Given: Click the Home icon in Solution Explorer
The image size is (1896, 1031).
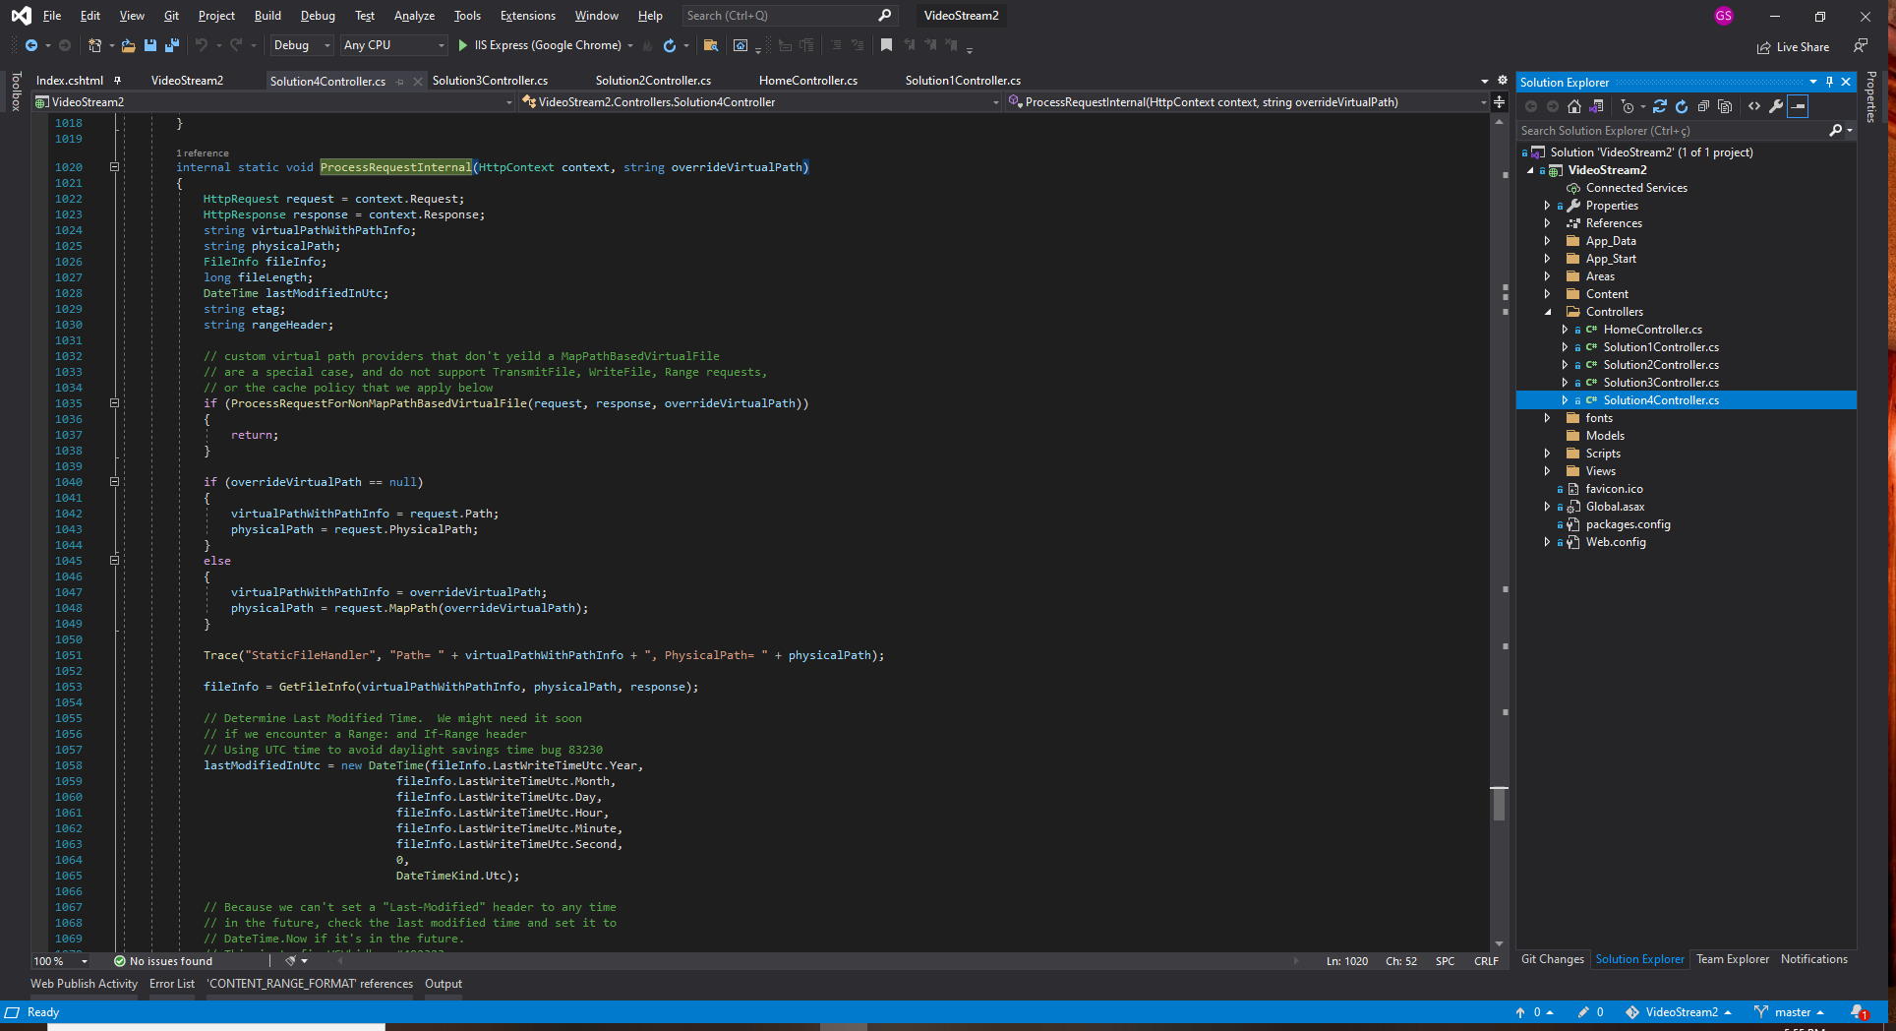Looking at the screenshot, I should (1574, 106).
